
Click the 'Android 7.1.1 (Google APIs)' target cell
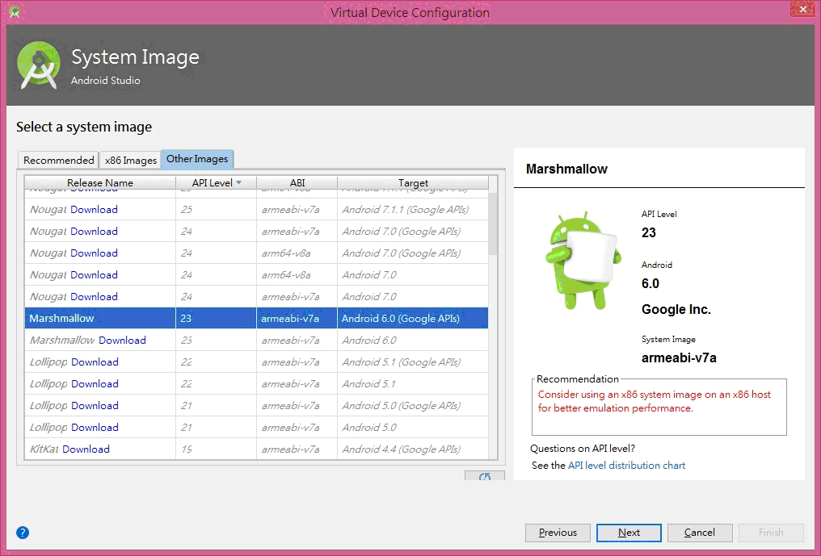(x=413, y=209)
